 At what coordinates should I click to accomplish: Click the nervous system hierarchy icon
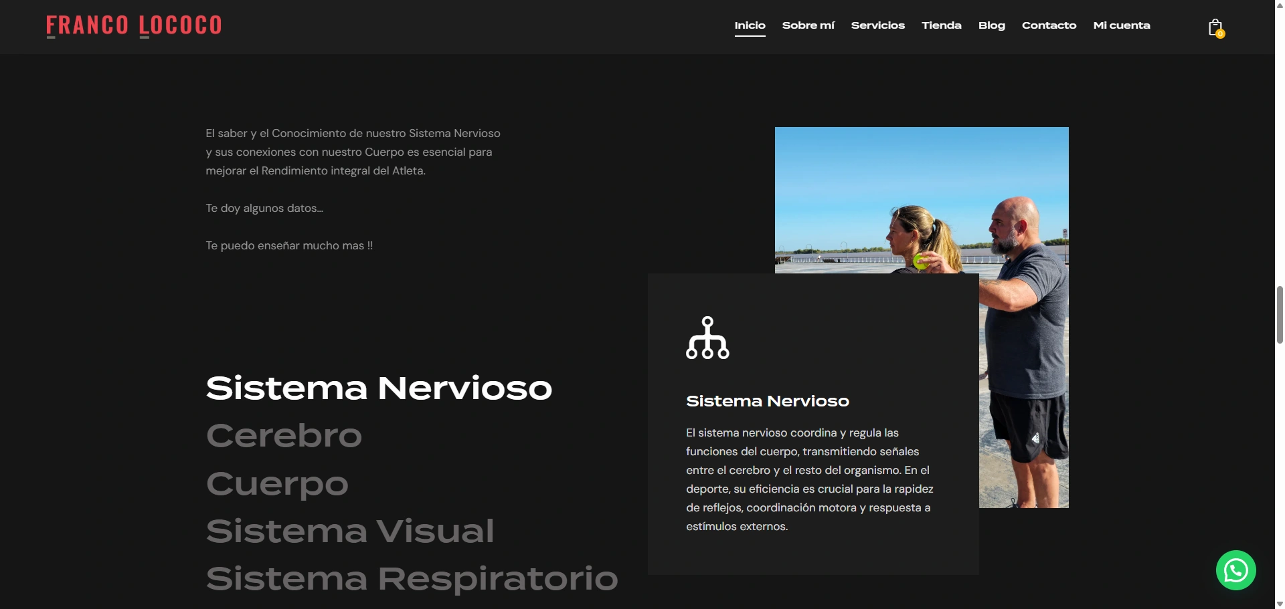[x=707, y=338]
